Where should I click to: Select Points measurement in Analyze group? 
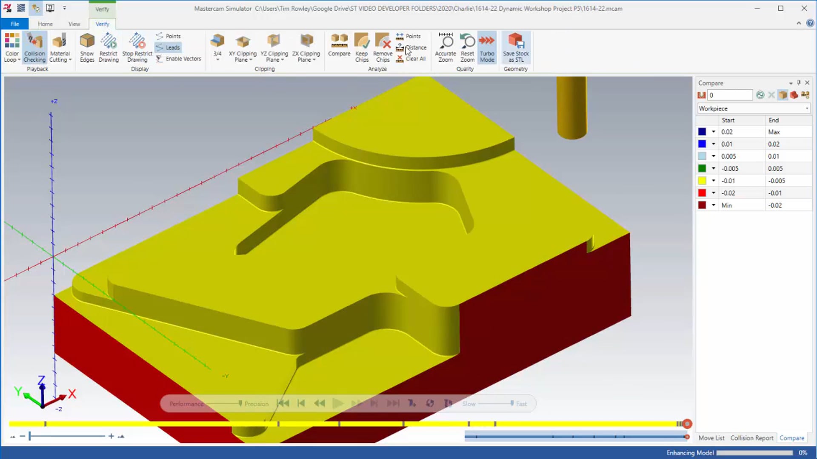408,36
